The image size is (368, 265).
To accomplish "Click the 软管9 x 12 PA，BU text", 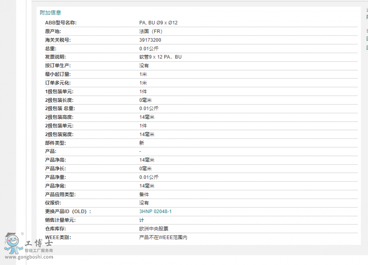I will [x=160, y=57].
